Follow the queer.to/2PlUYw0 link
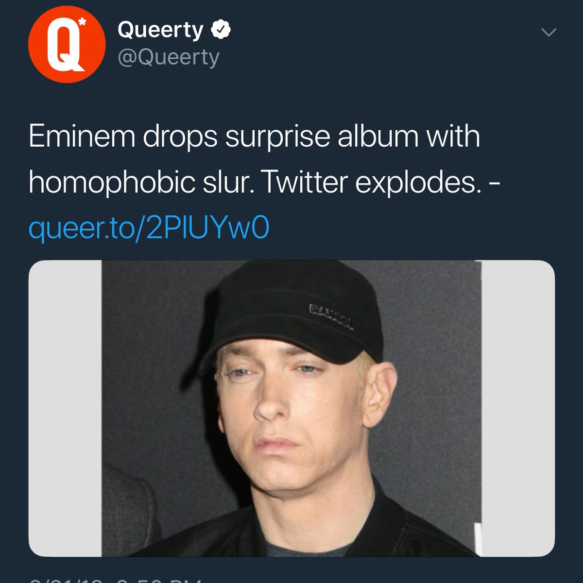Screen dimensions: 583x583 [x=149, y=228]
